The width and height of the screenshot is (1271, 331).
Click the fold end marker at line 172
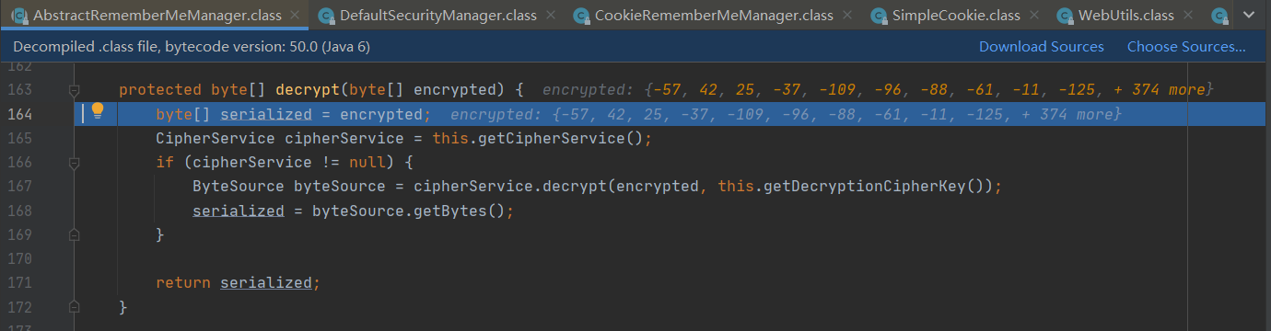pyautogui.click(x=74, y=306)
